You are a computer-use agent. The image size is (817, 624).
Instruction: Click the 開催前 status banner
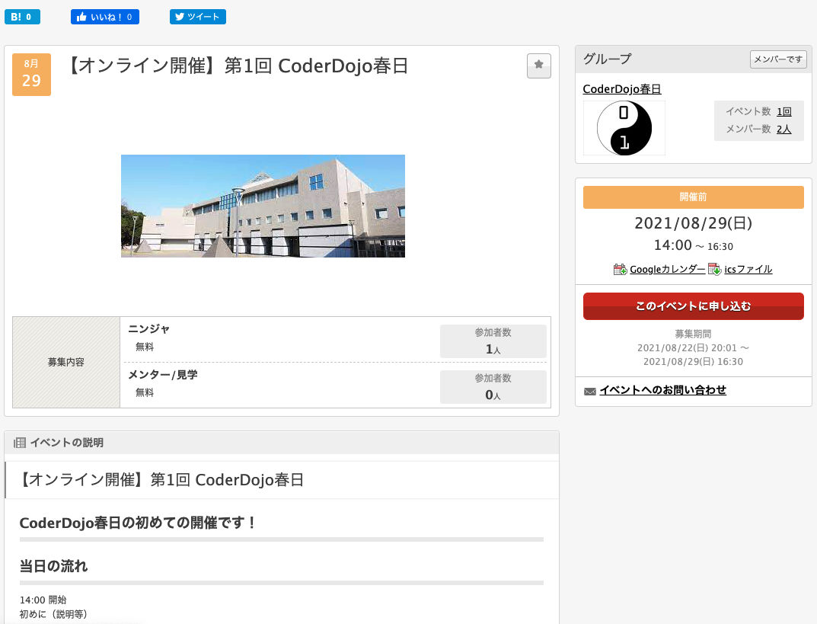693,197
